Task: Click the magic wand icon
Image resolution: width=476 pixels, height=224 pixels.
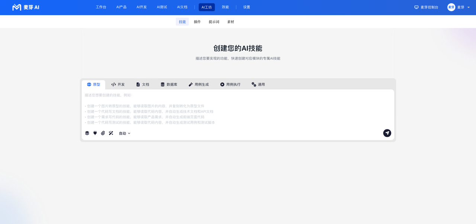Action: [x=111, y=133]
